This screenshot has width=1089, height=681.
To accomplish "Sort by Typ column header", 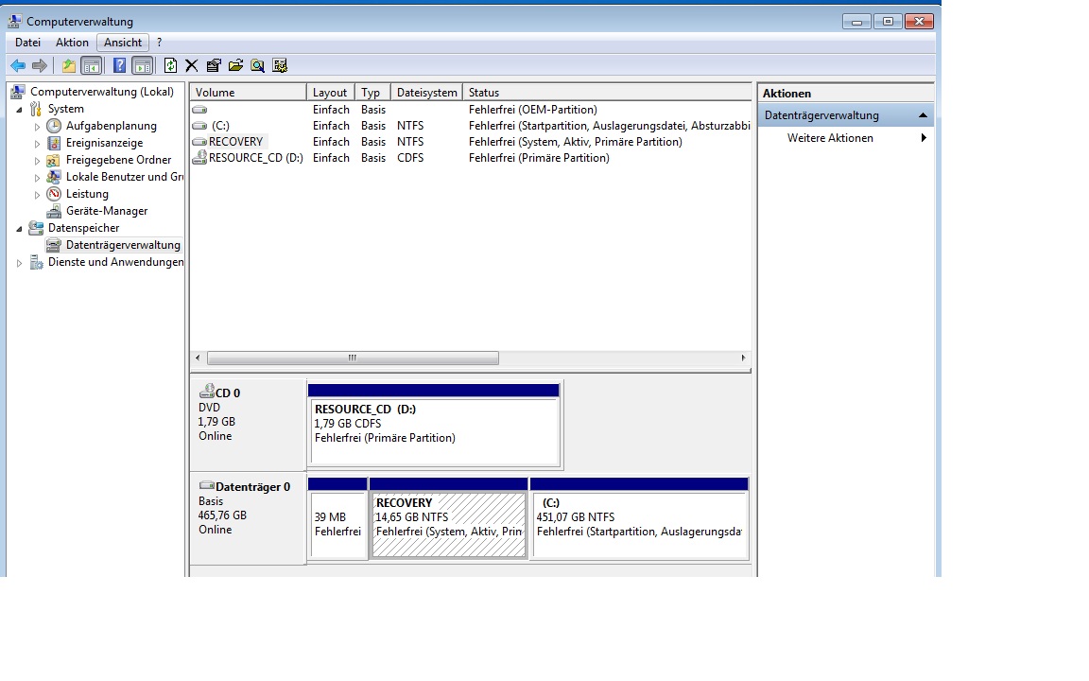I will [x=373, y=93].
